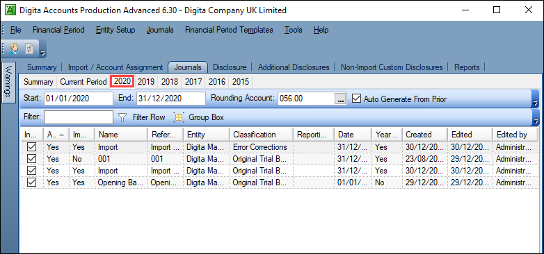Open the Tools menu
Viewport: 544px width, 254px height.
pyautogui.click(x=294, y=30)
